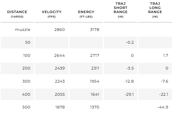Click the long range value -7.6

click(x=164, y=81)
